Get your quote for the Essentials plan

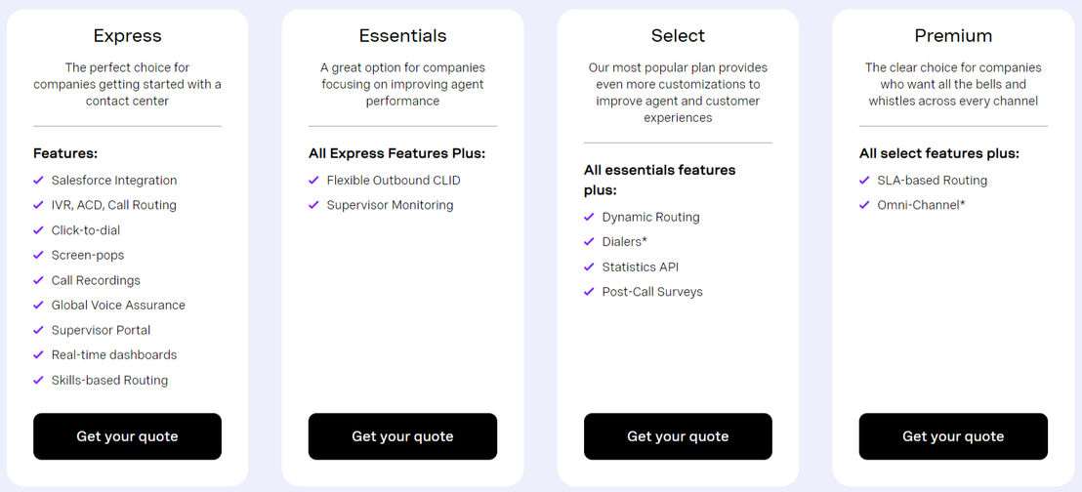click(x=403, y=436)
